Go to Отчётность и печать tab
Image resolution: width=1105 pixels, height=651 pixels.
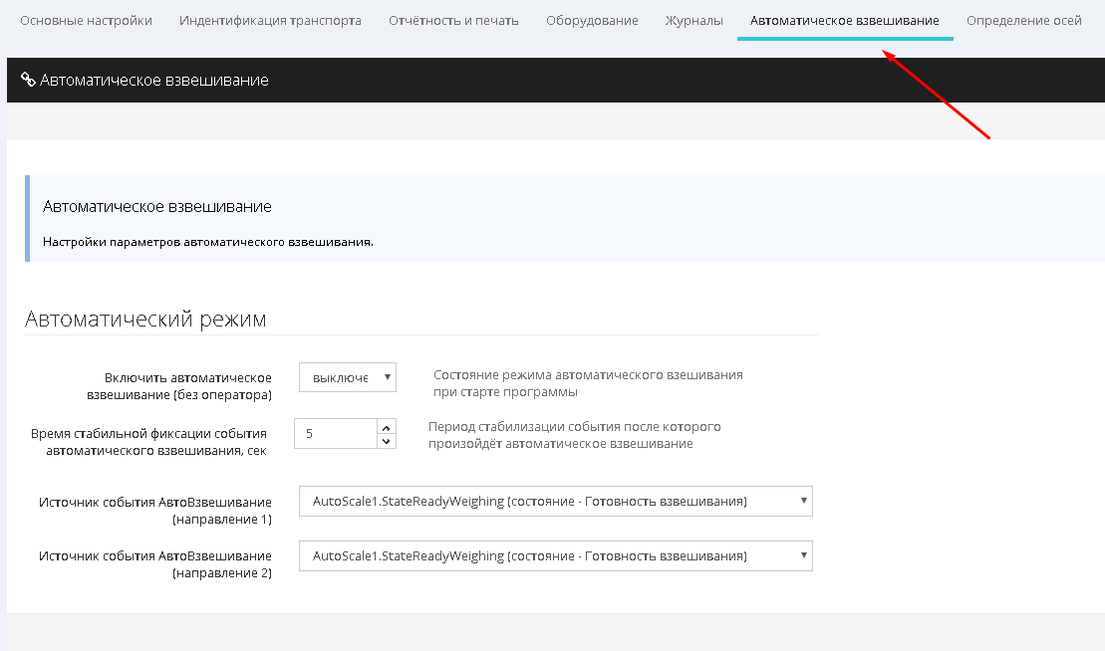coord(453,21)
